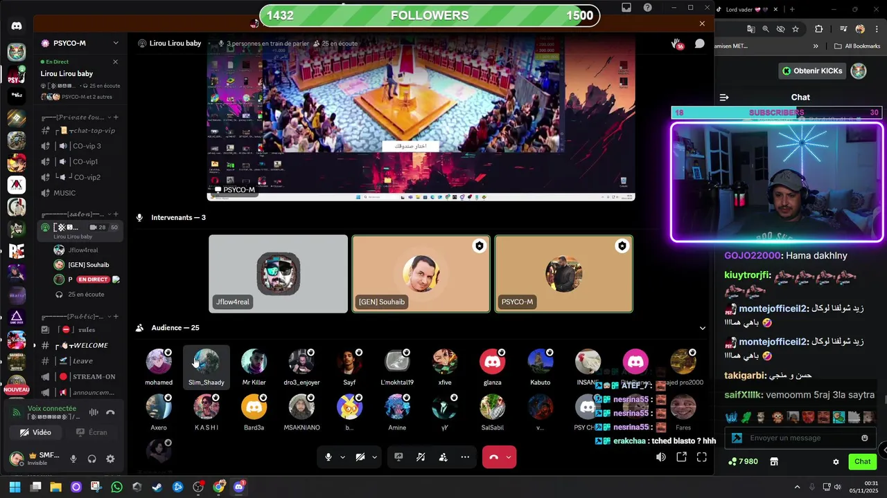Expand hidden bookmarks chevron

click(x=816, y=46)
